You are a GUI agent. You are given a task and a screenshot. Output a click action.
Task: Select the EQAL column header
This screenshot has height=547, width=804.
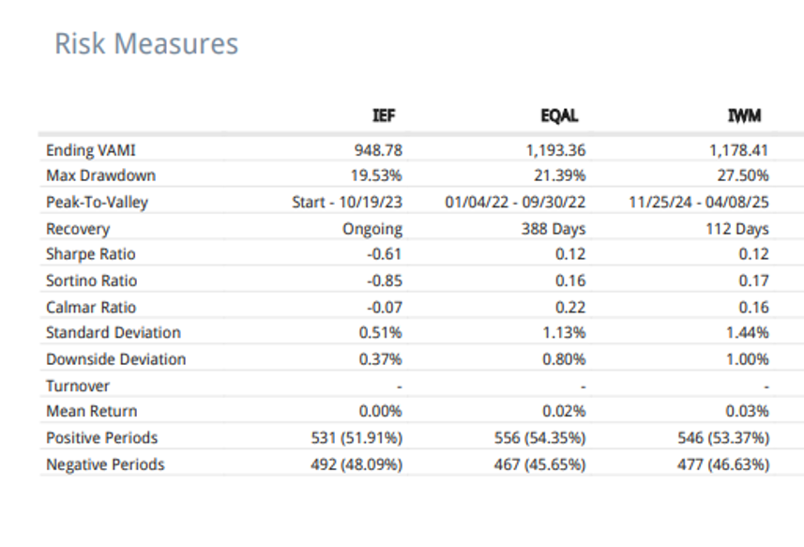562,117
